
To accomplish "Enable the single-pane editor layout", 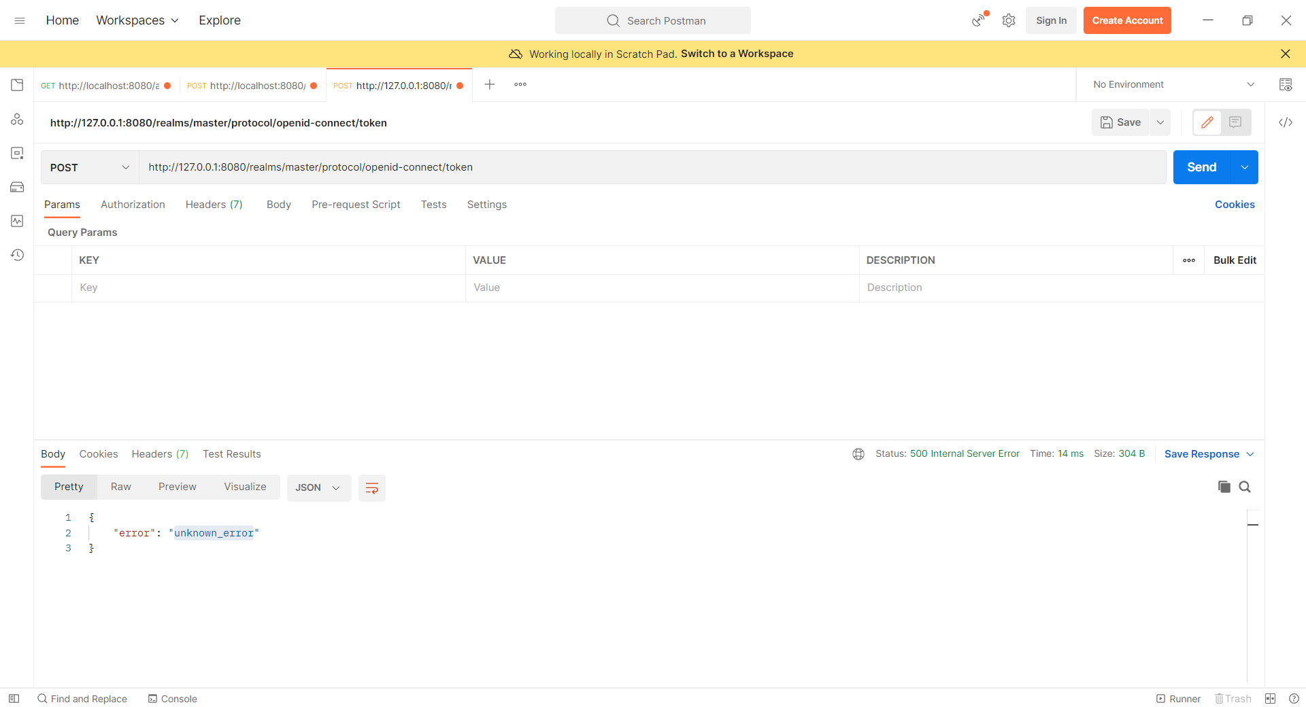I will (x=1208, y=122).
